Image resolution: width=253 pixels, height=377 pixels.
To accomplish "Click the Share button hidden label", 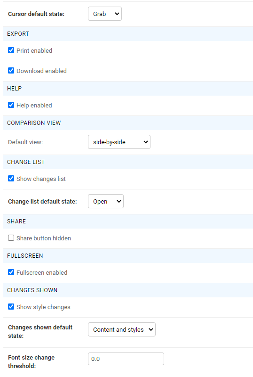I will pos(44,238).
